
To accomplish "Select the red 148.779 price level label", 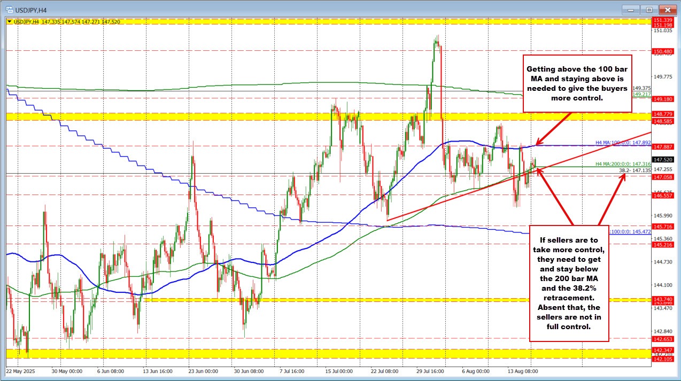I will click(x=663, y=114).
